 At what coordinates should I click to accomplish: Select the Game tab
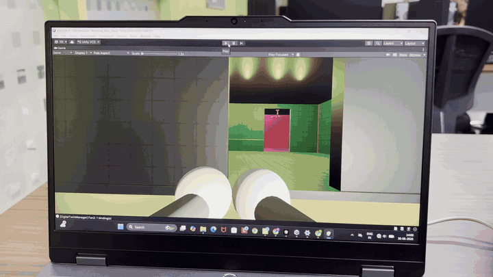tap(60, 48)
